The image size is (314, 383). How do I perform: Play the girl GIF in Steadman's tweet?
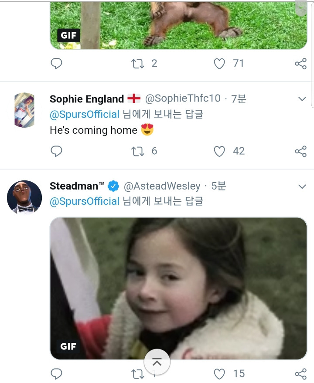pyautogui.click(x=178, y=288)
